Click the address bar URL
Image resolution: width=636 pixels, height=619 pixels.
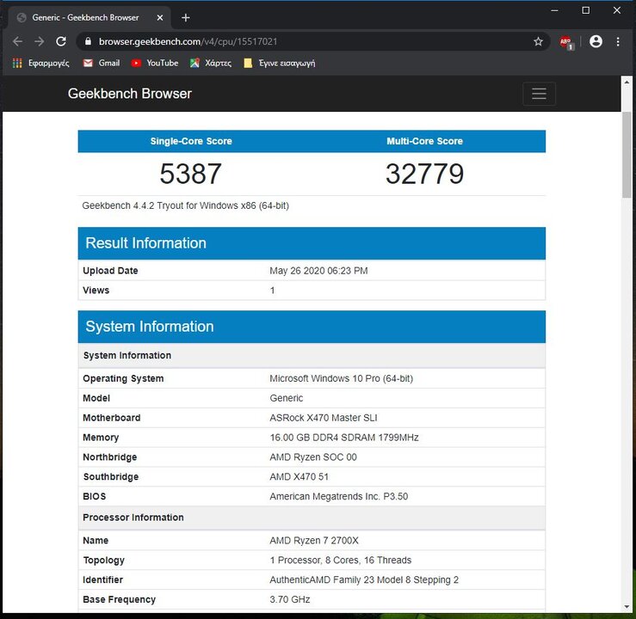click(x=188, y=42)
